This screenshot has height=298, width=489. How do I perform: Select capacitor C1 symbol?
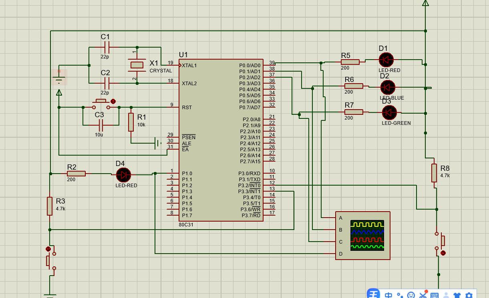pos(107,47)
